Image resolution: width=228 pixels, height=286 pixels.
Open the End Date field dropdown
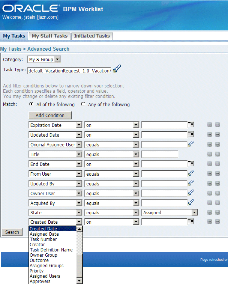click(55, 164)
